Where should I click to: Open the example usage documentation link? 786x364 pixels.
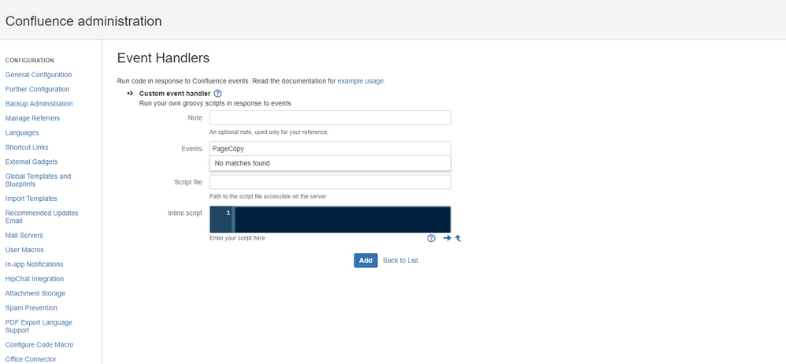(x=361, y=80)
